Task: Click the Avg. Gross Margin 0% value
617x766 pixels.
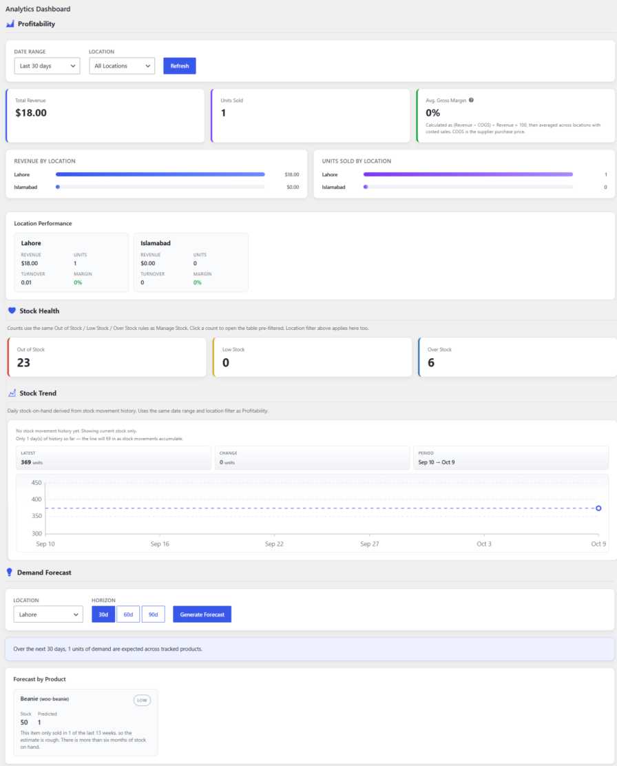Action: coord(433,113)
